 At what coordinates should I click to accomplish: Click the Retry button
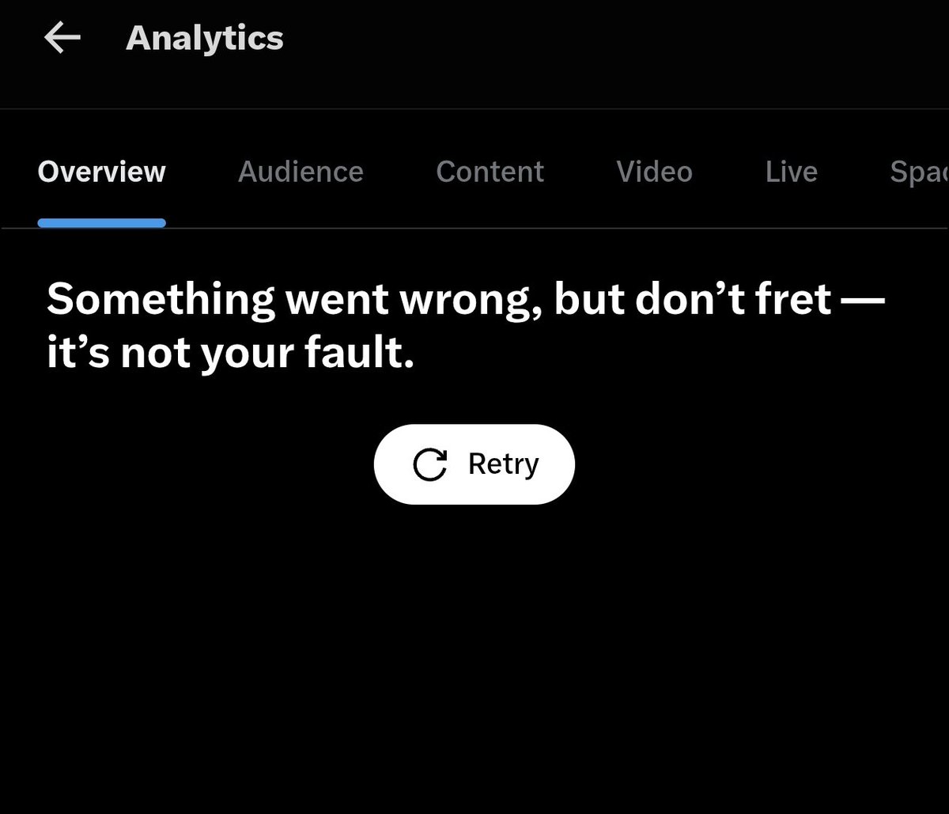pyautogui.click(x=475, y=464)
